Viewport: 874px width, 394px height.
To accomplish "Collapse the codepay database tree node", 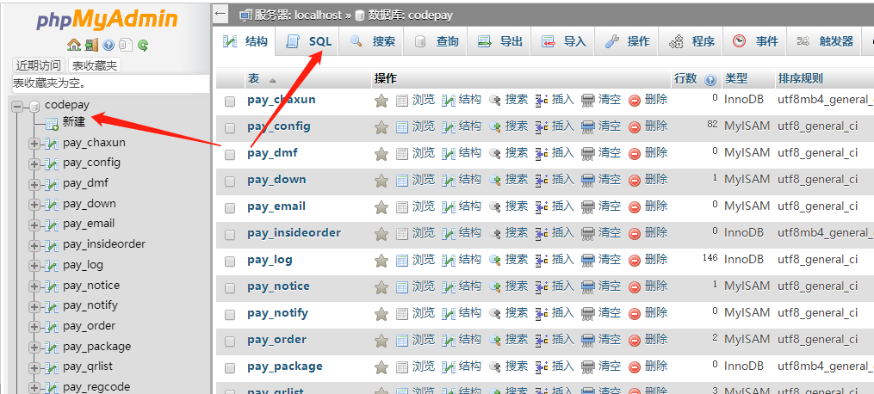I will [x=17, y=106].
